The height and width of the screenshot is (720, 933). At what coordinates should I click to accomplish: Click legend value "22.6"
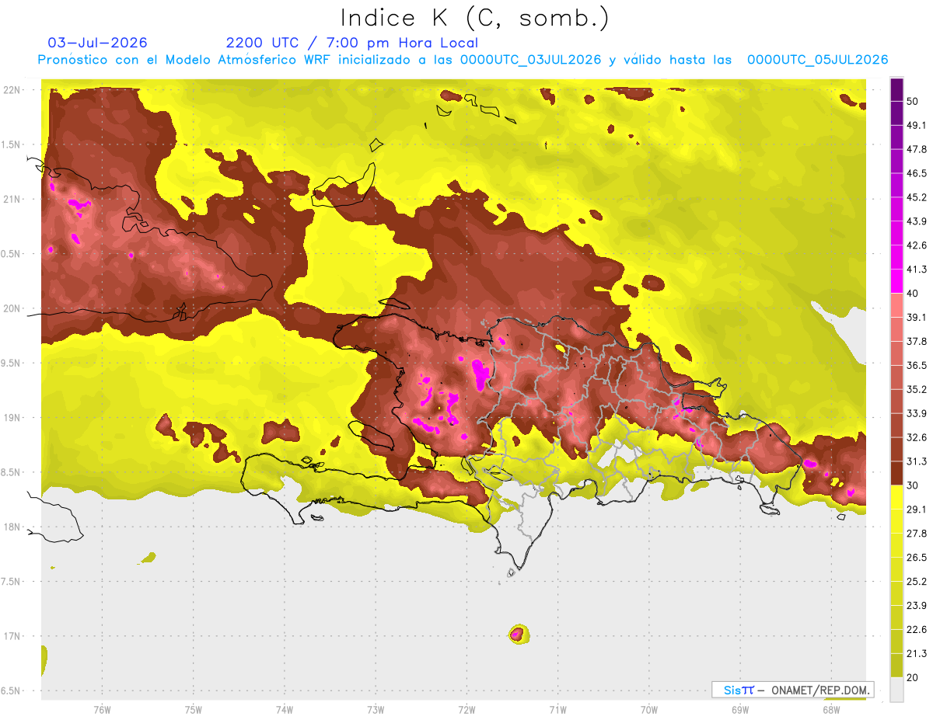coord(916,630)
